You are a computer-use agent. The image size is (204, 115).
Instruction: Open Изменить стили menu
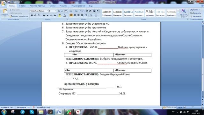click(184, 13)
